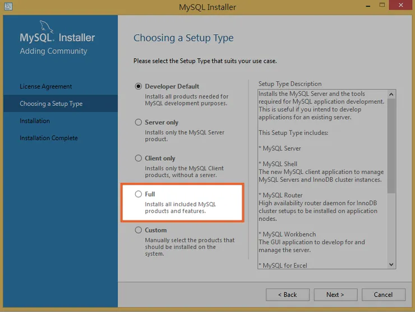Click "* MySQL Workbench" in the description
Image resolution: width=415 pixels, height=312 pixels.
pyautogui.click(x=287, y=234)
